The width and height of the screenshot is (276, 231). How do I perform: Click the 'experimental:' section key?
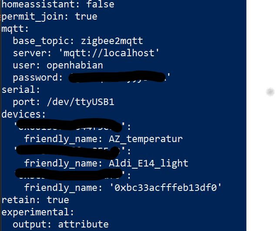click(38, 212)
